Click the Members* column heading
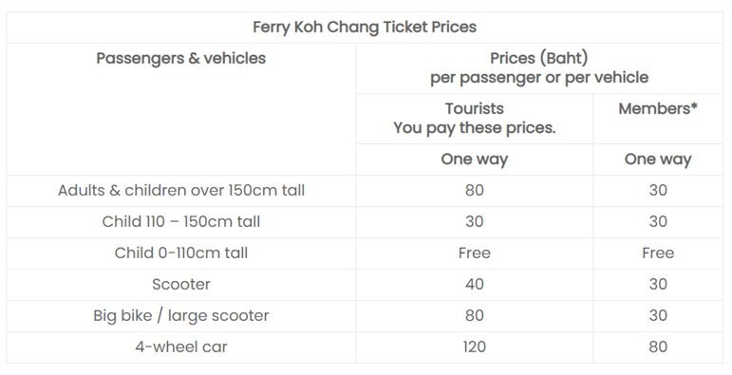The image size is (732, 375). tap(658, 108)
